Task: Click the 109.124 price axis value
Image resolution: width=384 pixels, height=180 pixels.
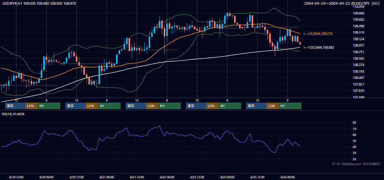Action: coord(358,39)
